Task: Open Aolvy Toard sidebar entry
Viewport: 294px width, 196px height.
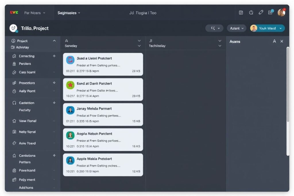Action: point(27,143)
